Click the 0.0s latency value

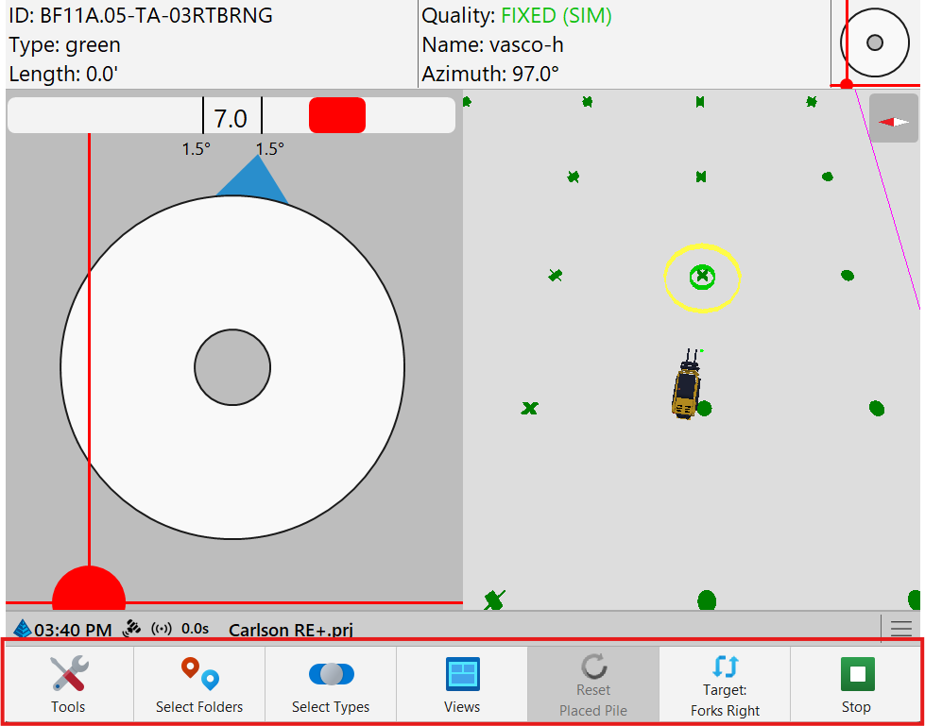pyautogui.click(x=195, y=629)
